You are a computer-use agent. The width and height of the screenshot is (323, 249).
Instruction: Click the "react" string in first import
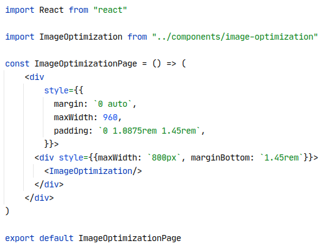tap(110, 10)
